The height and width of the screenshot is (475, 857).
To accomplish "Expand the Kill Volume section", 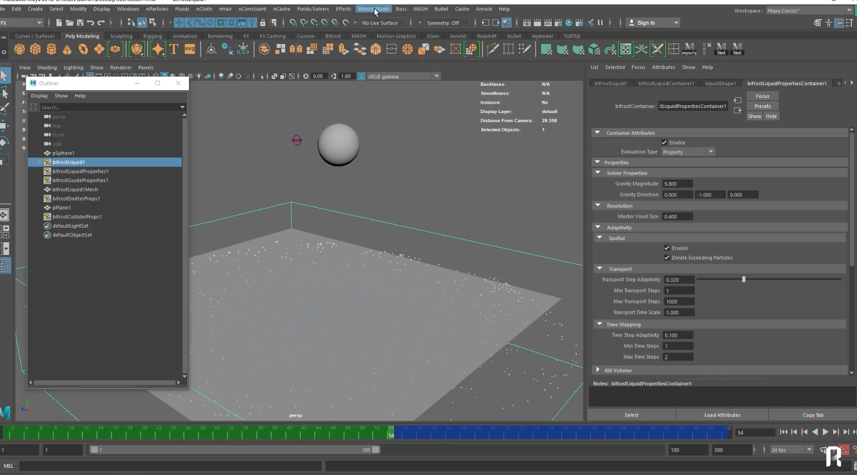I will 598,370.
